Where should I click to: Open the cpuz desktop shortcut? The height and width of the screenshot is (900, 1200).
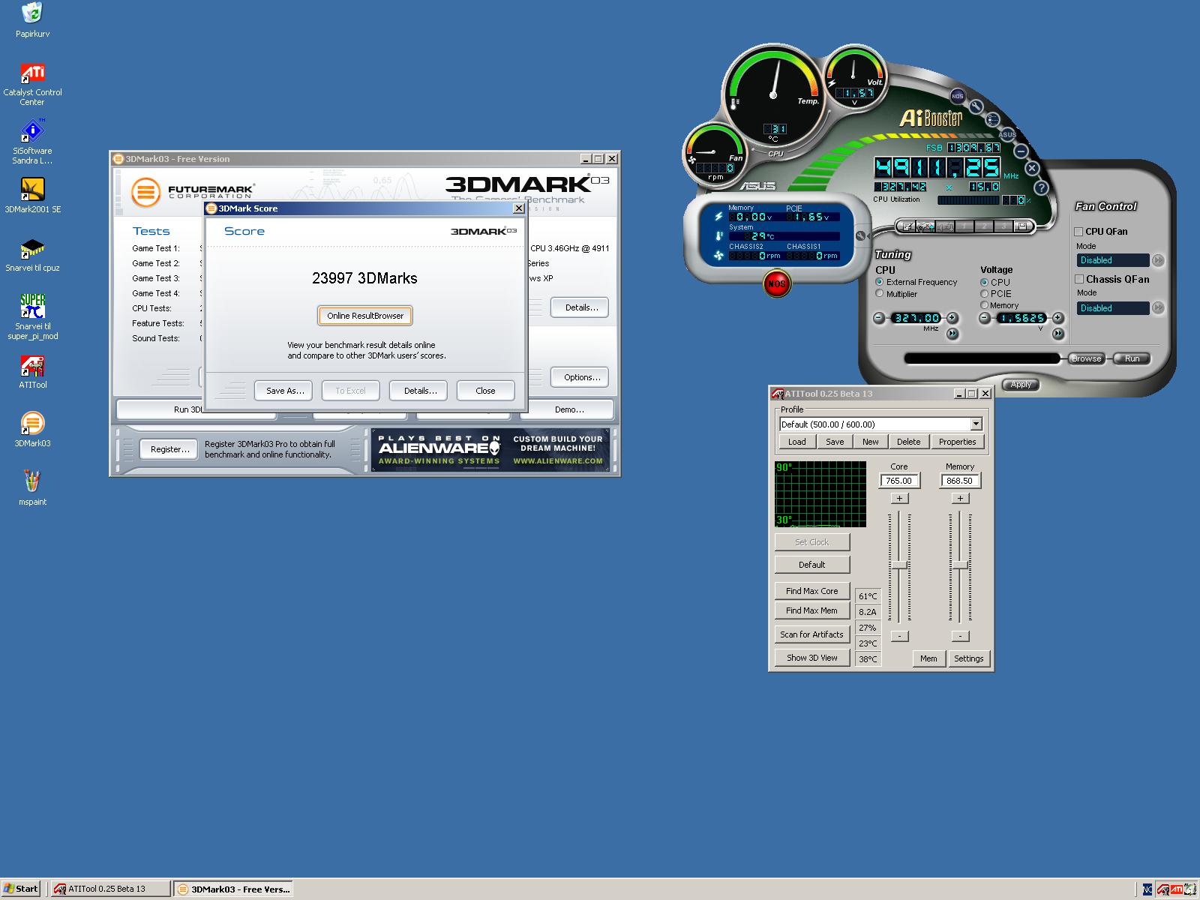click(32, 255)
